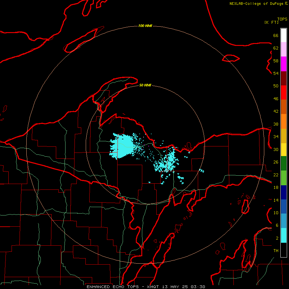Click the large solid cyan echo area
Image resolution: width=289 pixels, height=289 pixels.
pyautogui.click(x=123, y=146)
